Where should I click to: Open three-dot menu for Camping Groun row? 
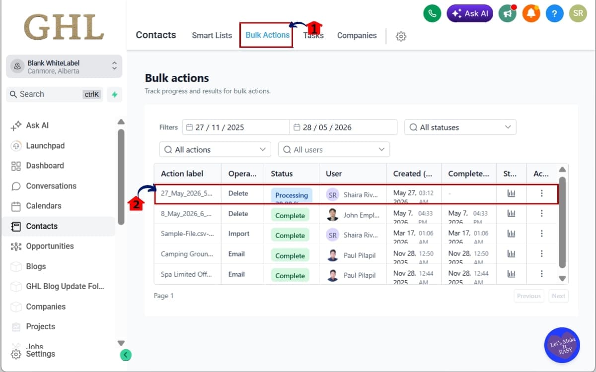pyautogui.click(x=541, y=253)
